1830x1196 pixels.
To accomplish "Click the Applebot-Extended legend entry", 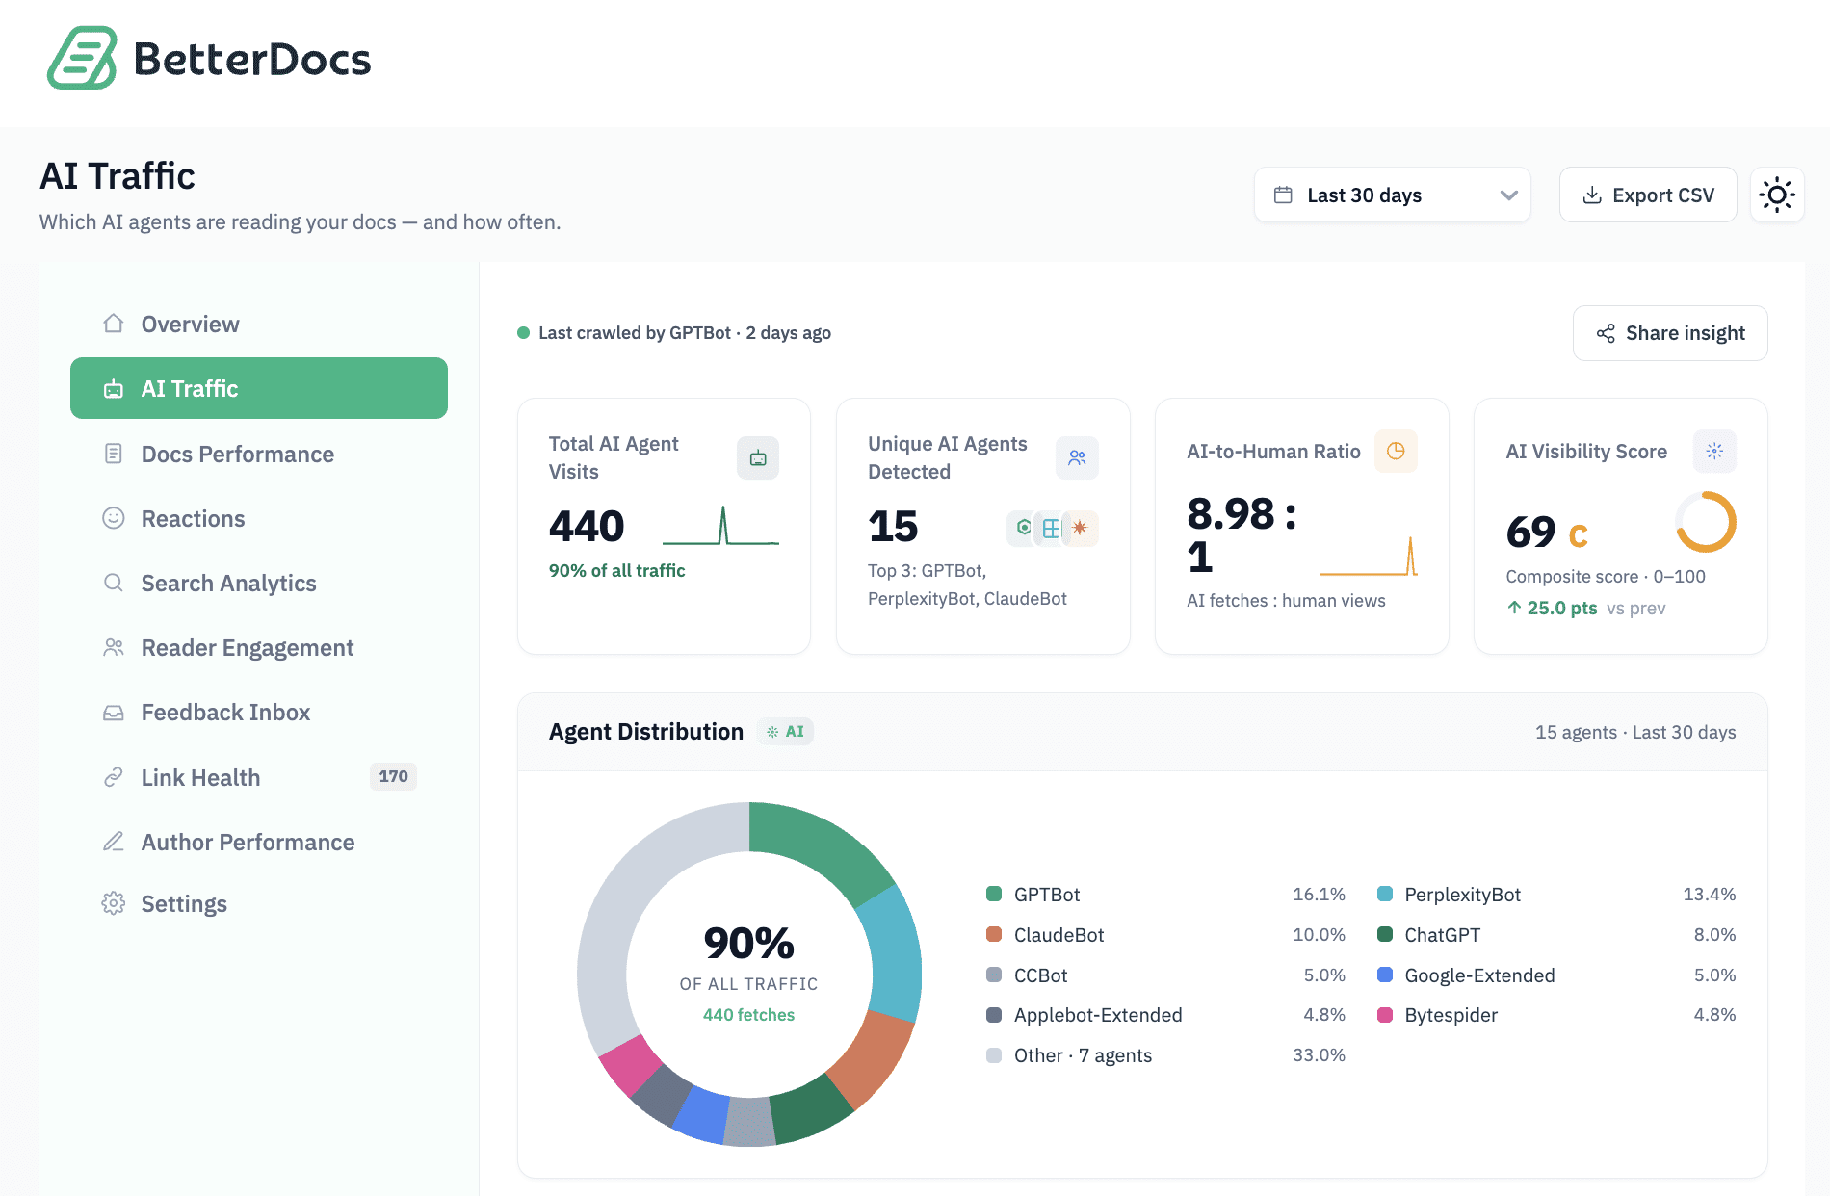I will (1165, 1015).
